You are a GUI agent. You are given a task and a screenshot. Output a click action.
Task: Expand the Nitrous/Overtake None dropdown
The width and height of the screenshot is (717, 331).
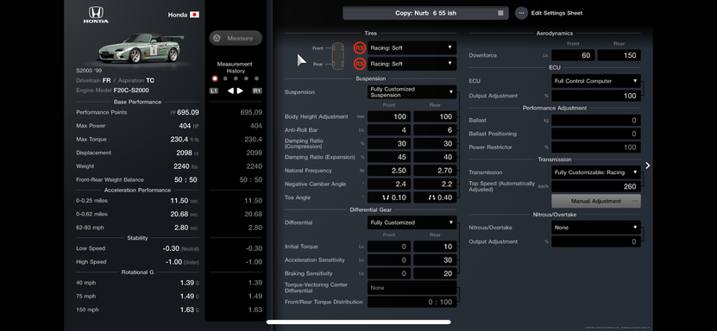point(596,228)
